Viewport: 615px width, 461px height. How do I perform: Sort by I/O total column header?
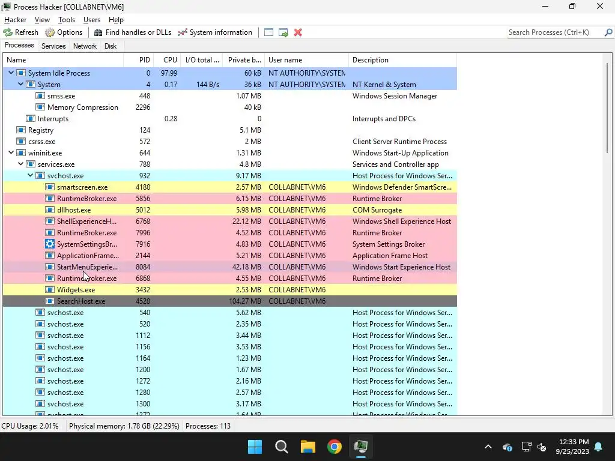[x=202, y=60]
